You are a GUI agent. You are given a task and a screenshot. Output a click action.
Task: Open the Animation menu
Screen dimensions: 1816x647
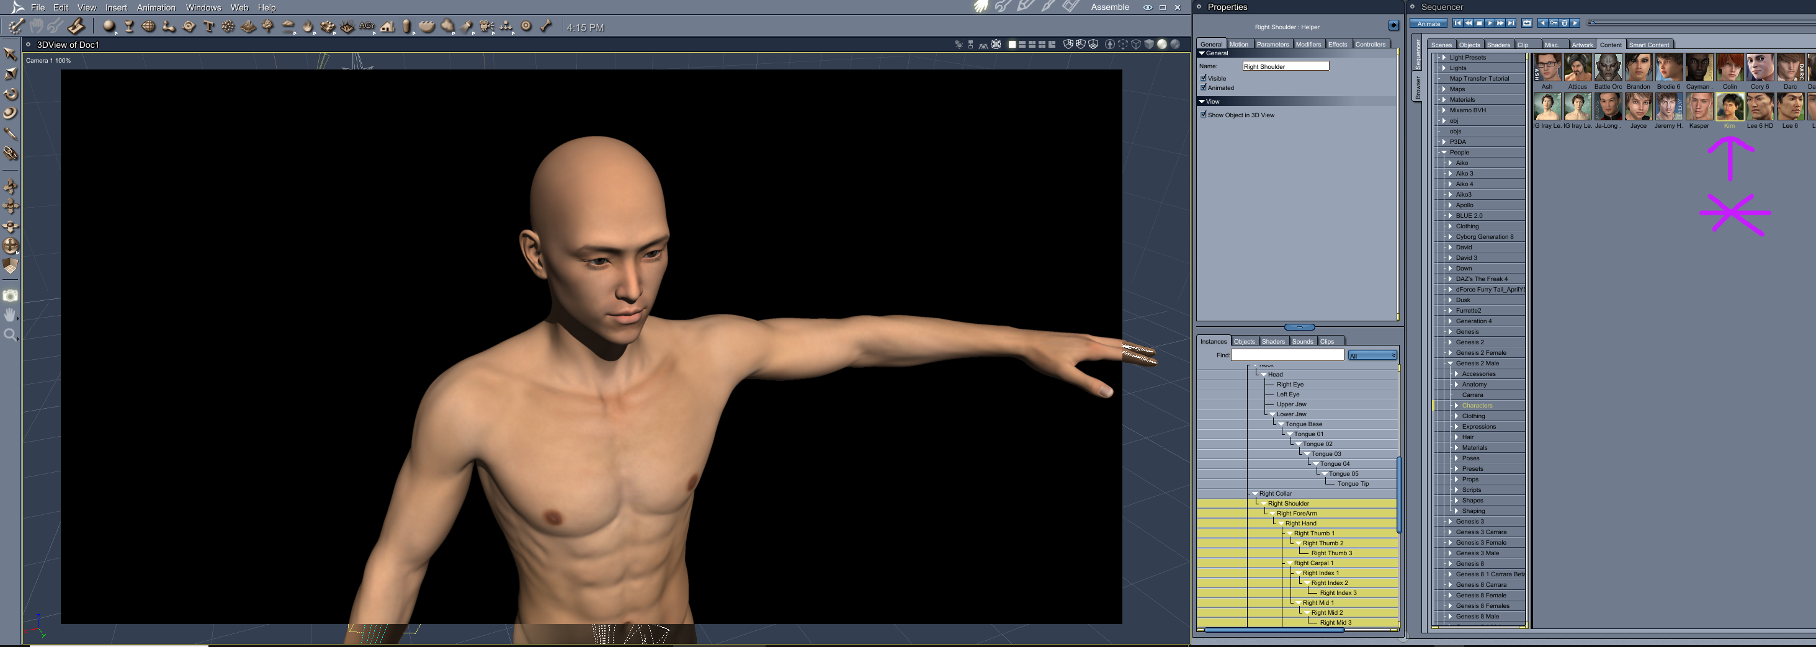pos(156,7)
